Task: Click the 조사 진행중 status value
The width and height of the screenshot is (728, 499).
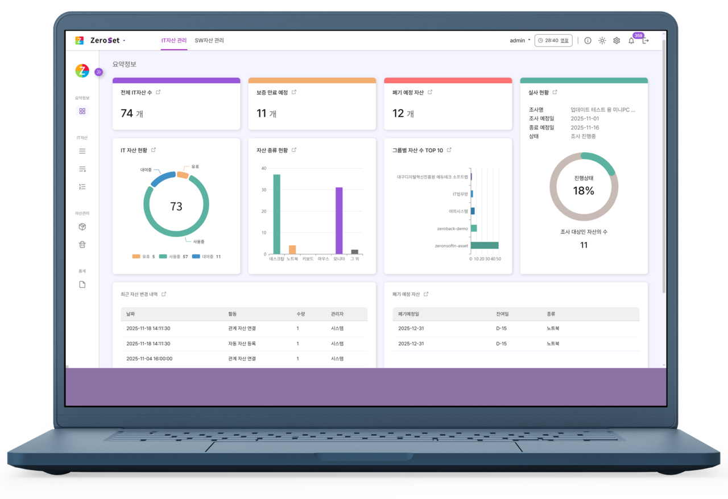Action: [584, 136]
